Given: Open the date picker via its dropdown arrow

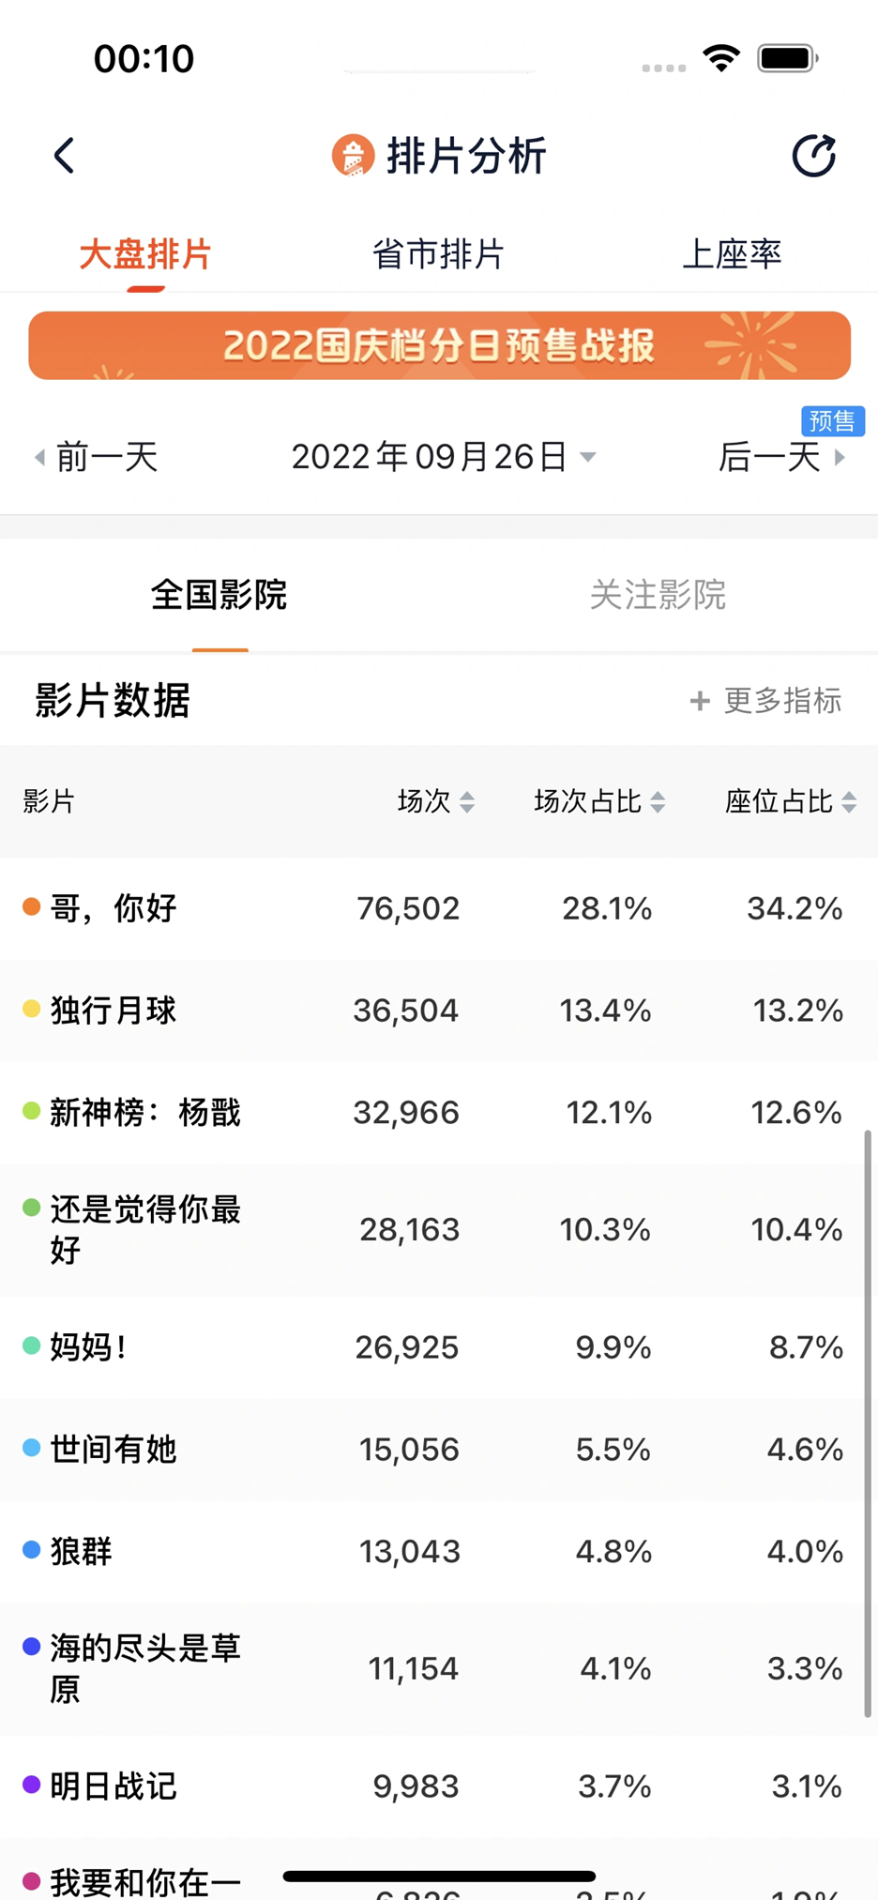Looking at the screenshot, I should pyautogui.click(x=588, y=457).
